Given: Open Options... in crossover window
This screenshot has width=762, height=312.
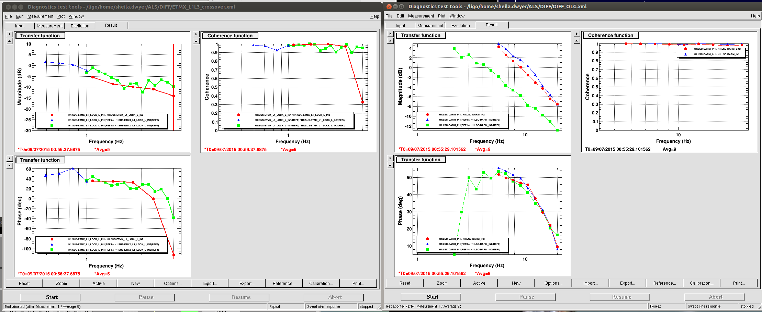Looking at the screenshot, I should [172, 283].
